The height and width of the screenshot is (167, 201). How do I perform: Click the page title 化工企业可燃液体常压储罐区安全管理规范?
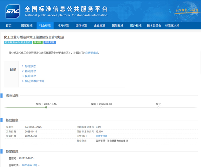(34, 37)
